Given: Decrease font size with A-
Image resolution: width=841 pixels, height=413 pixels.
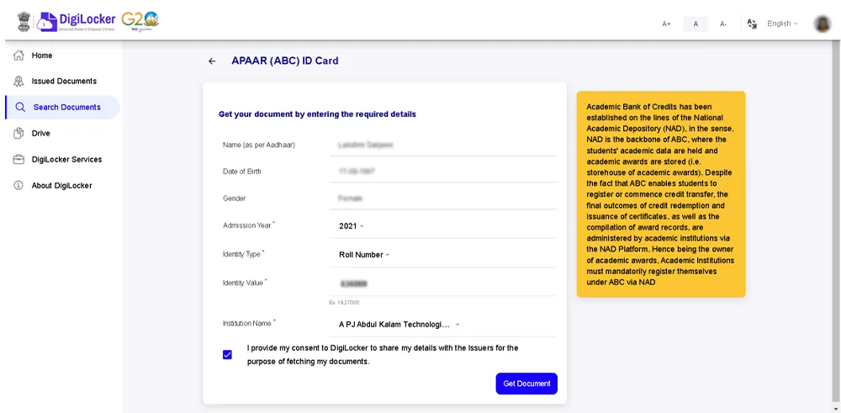Looking at the screenshot, I should 723,24.
